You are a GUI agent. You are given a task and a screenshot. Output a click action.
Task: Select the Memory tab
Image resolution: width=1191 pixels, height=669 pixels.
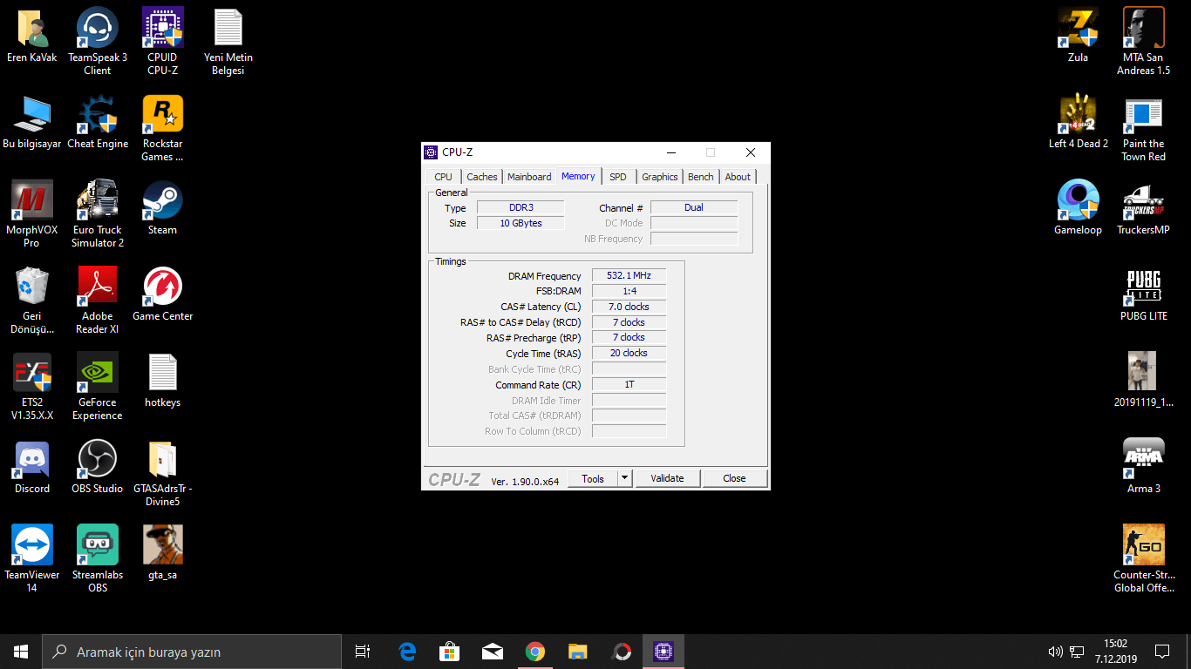click(578, 176)
